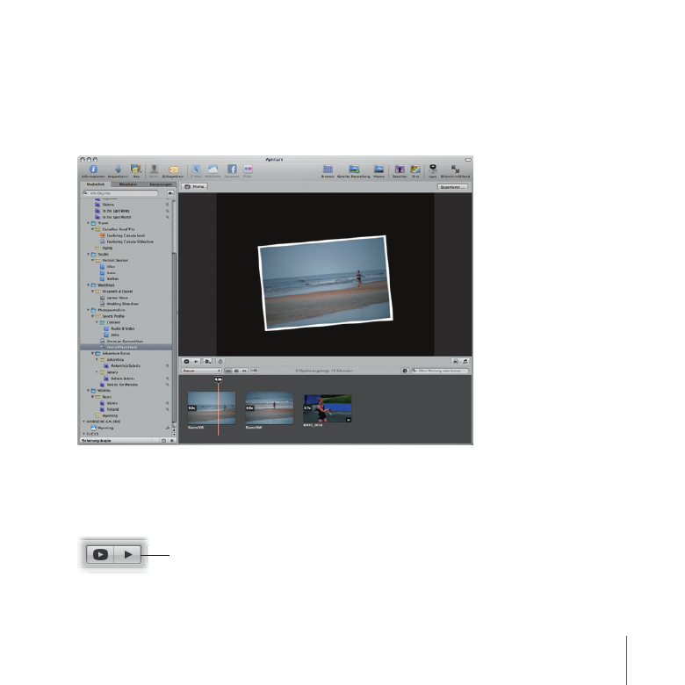The height and width of the screenshot is (685, 685).
Task: Click the playhead marker above thumbnails
Action: tap(218, 379)
